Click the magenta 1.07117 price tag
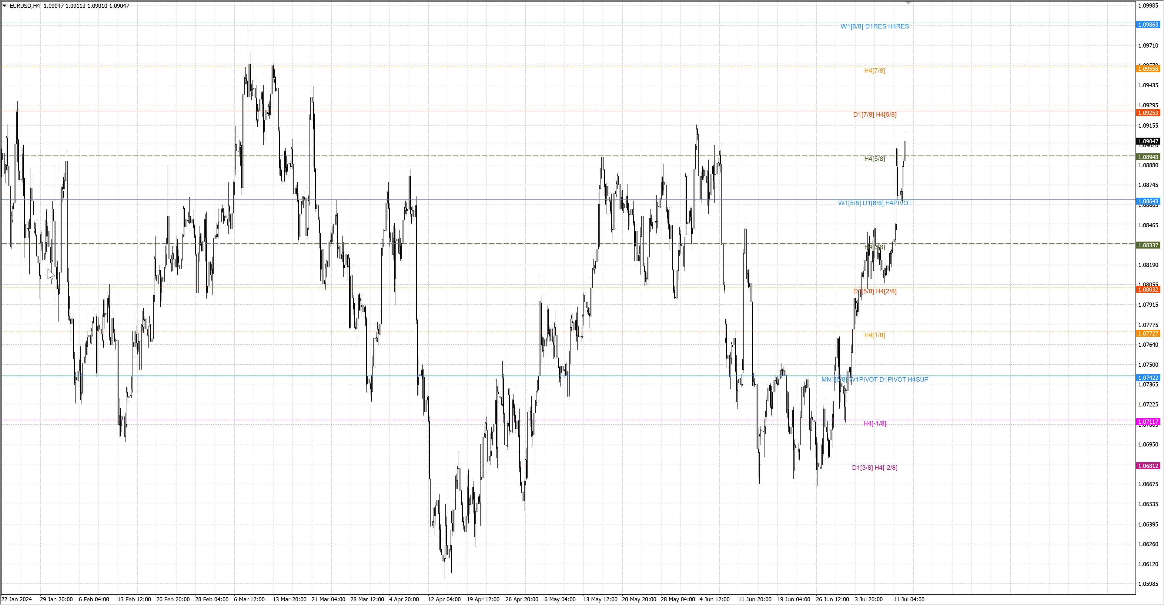The image size is (1164, 605). point(1148,422)
